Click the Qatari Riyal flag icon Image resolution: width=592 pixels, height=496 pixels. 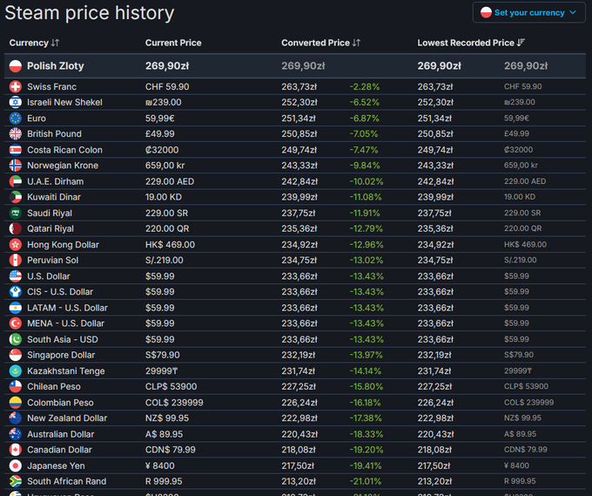pyautogui.click(x=16, y=228)
